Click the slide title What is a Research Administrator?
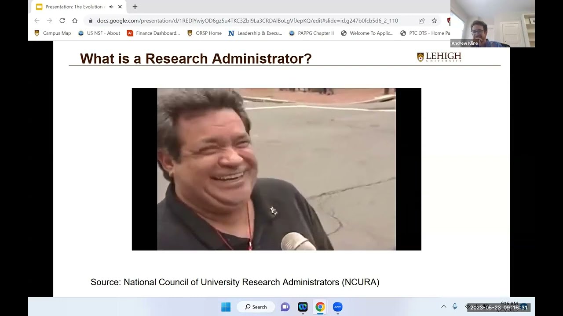 pos(196,58)
